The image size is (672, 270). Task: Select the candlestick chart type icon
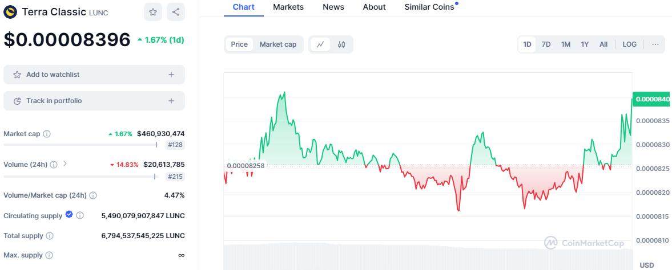[341, 44]
